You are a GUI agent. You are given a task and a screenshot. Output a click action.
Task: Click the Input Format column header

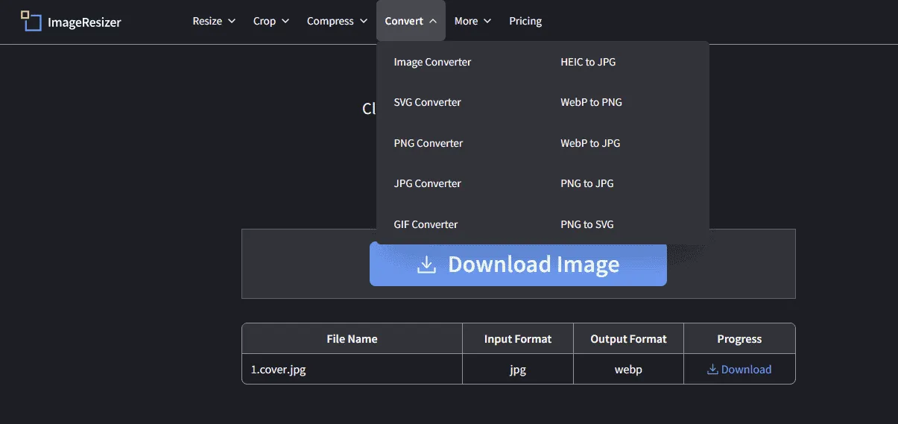(518, 338)
